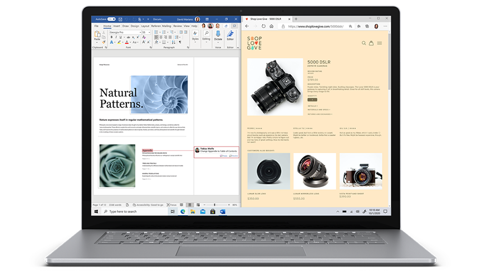
Task: Click the Borders grid icon
Action: pos(164,42)
